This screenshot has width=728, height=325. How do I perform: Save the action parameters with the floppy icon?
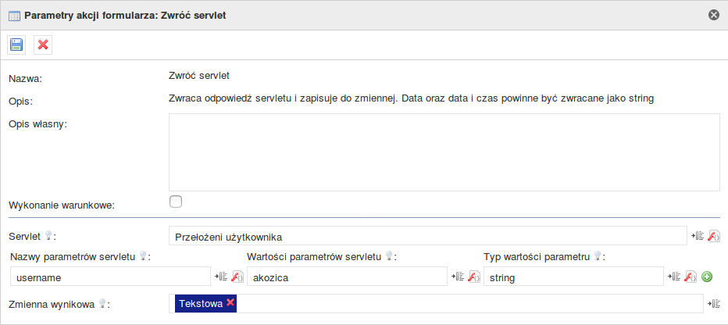16,45
